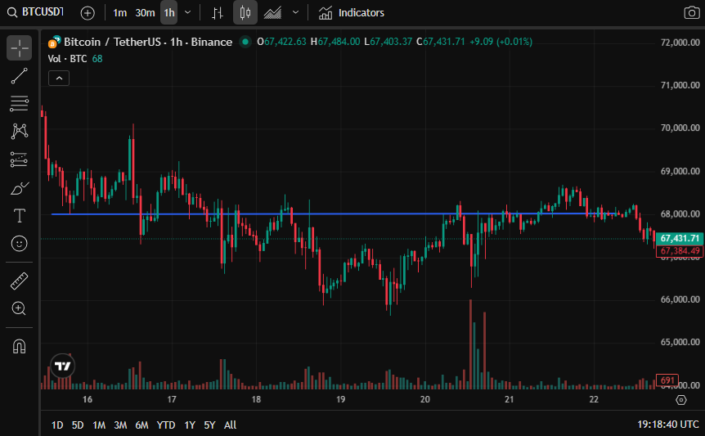
Task: Click date label 16 on time axis
Action: [88, 399]
